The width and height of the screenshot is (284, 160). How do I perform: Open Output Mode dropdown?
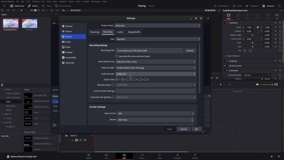(157, 26)
